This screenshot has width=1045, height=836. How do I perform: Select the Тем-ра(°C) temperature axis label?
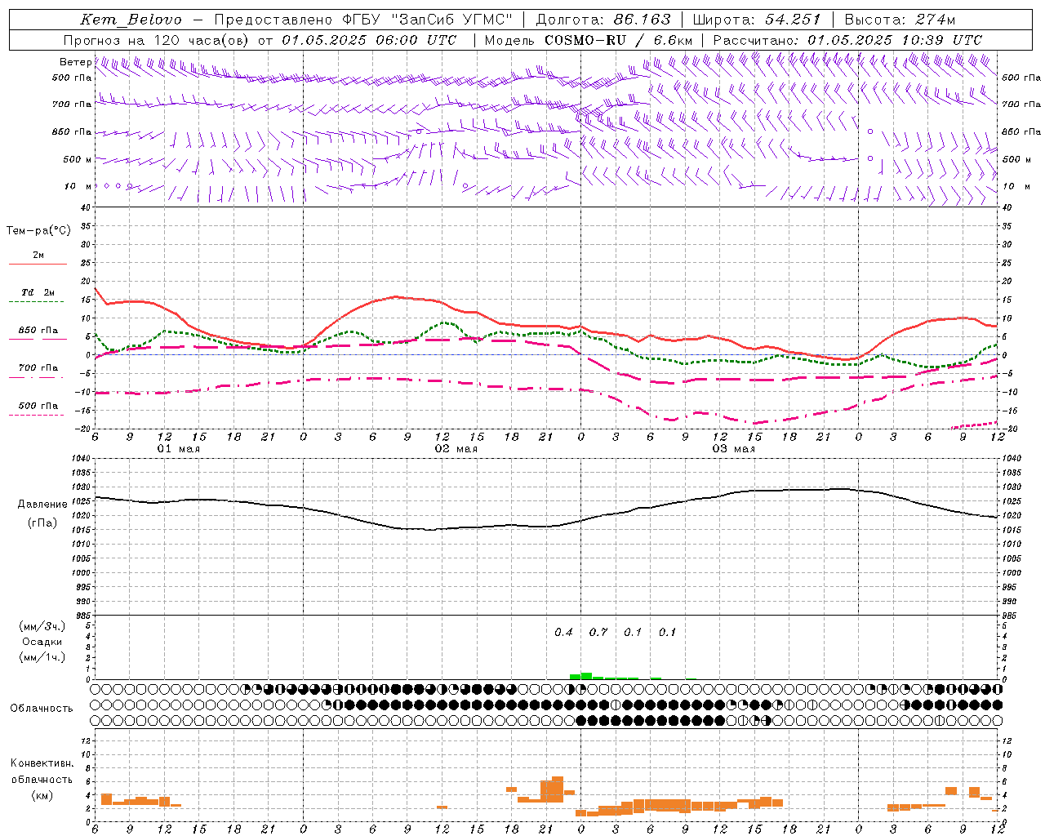point(38,230)
